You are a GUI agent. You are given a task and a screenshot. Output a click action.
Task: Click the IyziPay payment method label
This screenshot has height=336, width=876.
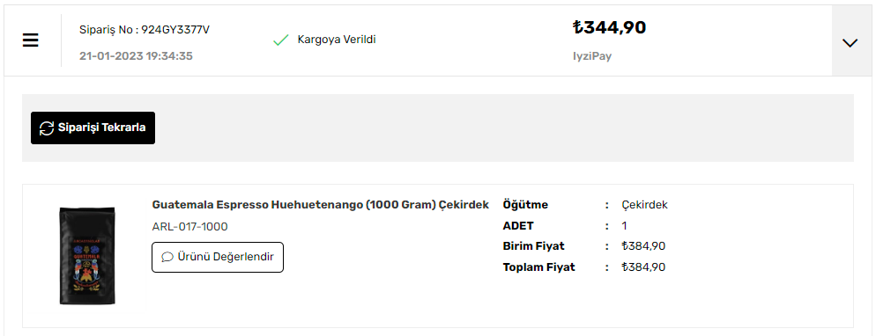point(592,56)
